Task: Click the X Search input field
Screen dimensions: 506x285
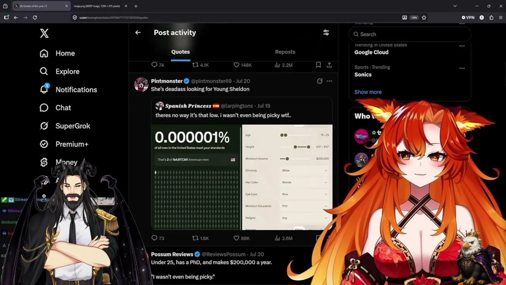Action: pos(410,34)
